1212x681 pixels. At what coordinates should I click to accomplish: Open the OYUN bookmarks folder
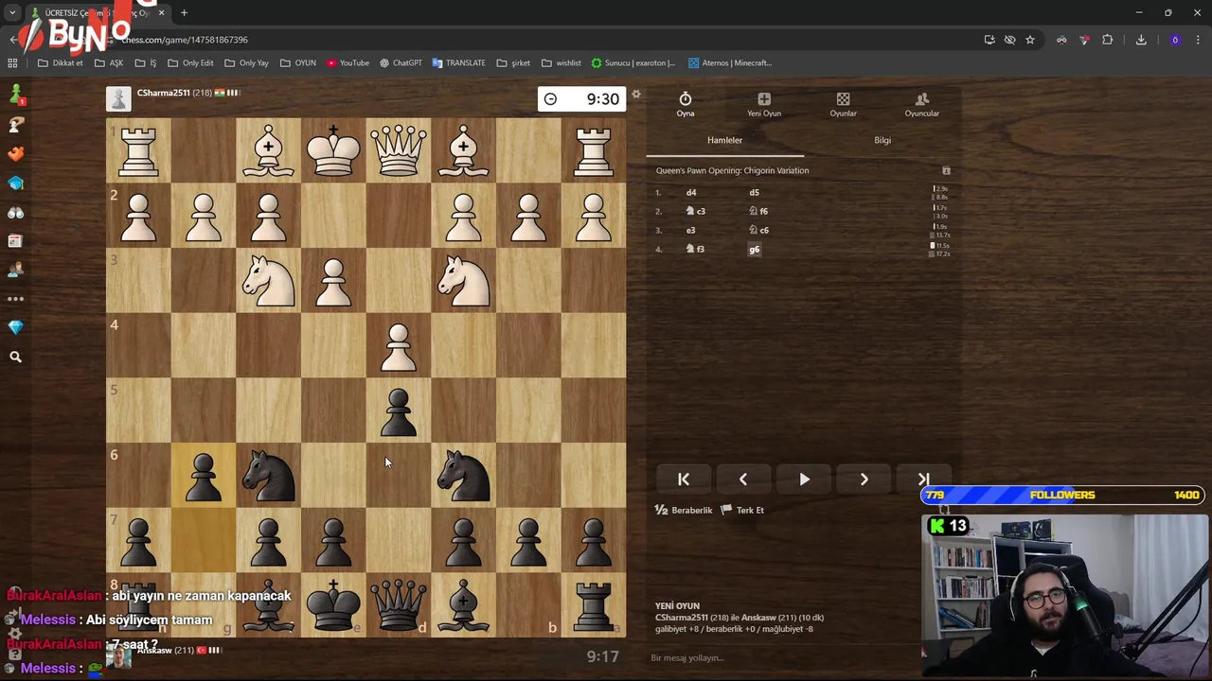tap(298, 63)
